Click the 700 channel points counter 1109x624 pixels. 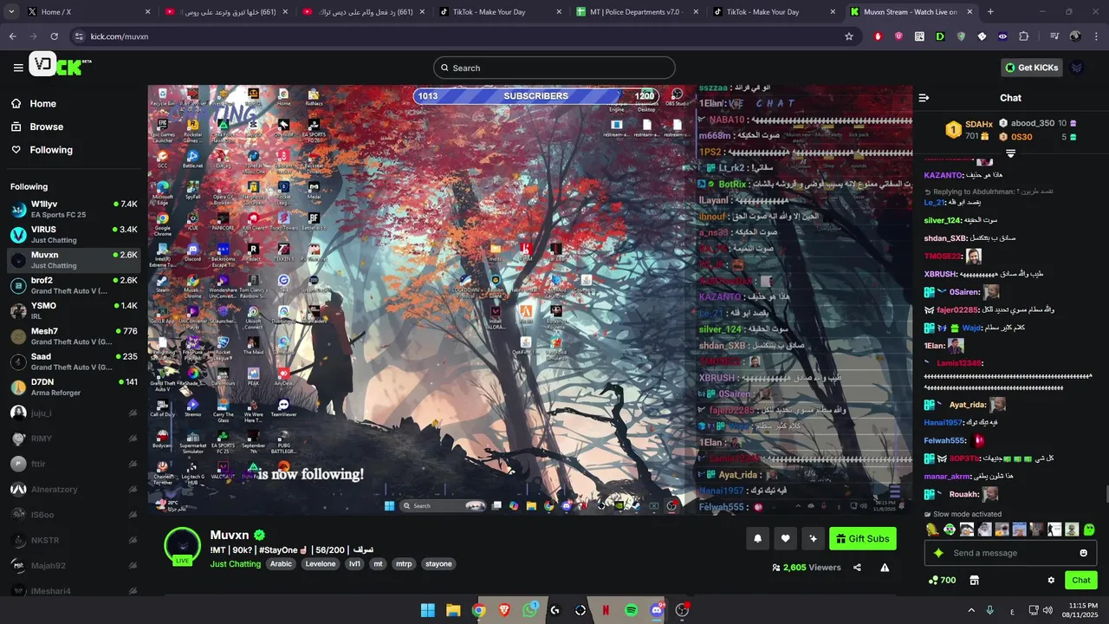click(942, 581)
